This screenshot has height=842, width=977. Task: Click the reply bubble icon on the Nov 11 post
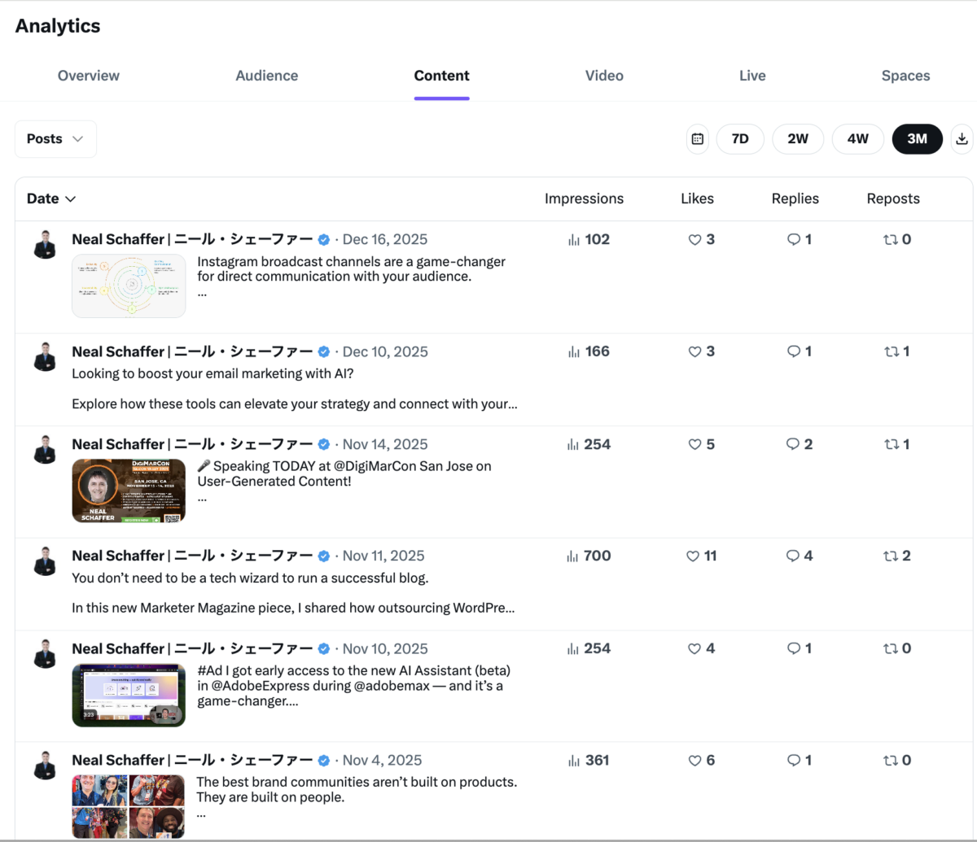[791, 556]
